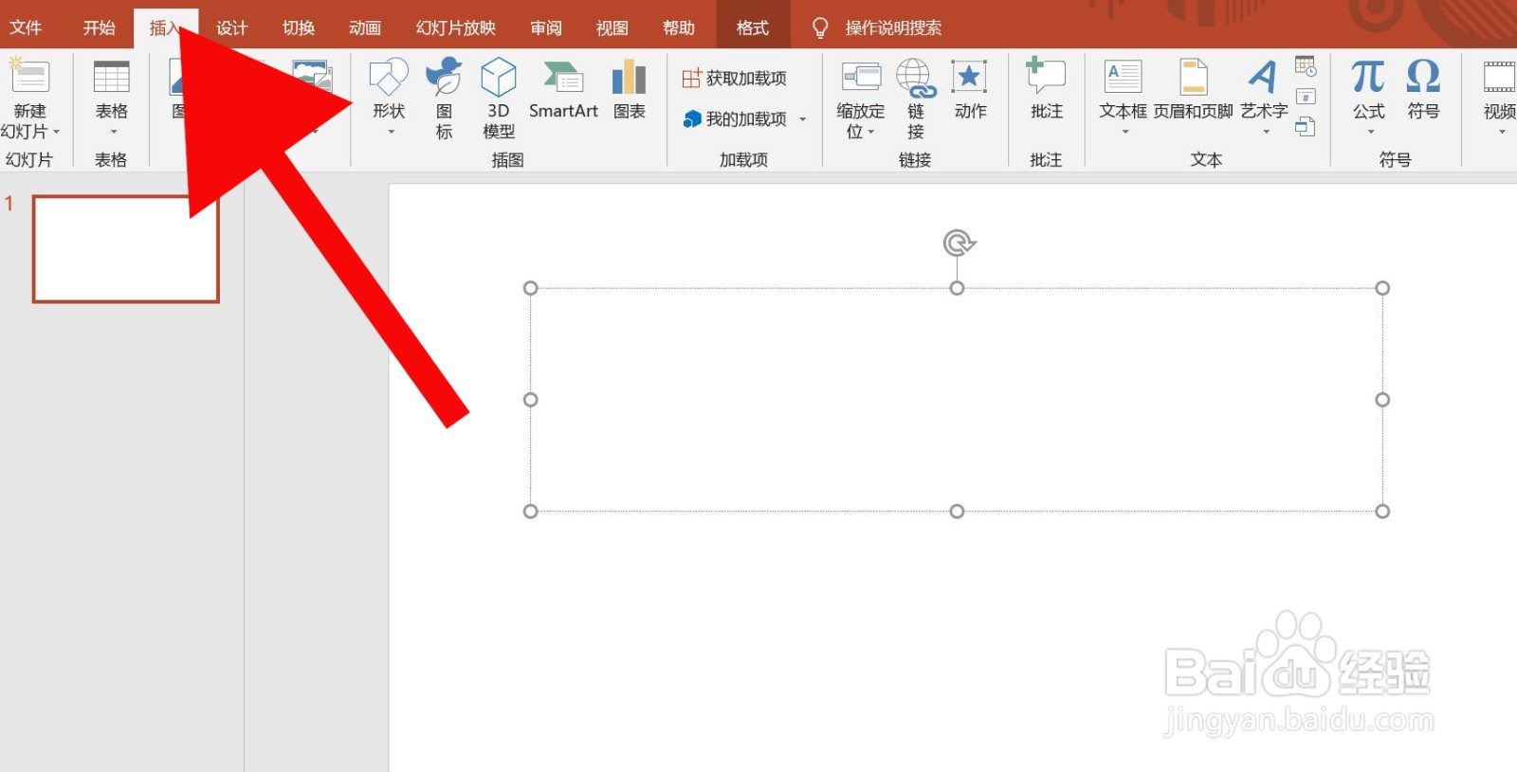Click the slide number (#) icon
Viewport: 1517px width, 772px height.
(1306, 97)
